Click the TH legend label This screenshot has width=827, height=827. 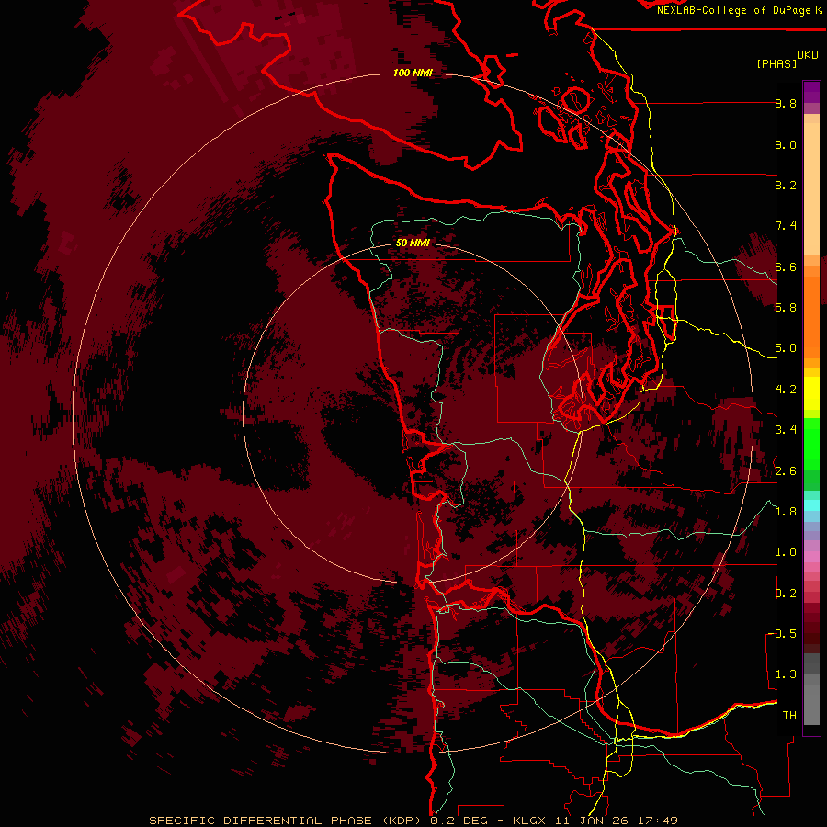(789, 716)
